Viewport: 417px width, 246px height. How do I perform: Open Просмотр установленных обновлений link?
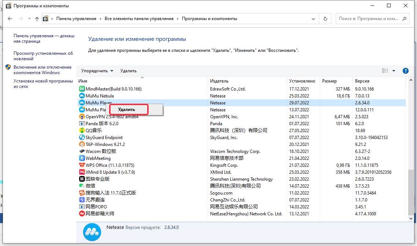tap(43, 56)
